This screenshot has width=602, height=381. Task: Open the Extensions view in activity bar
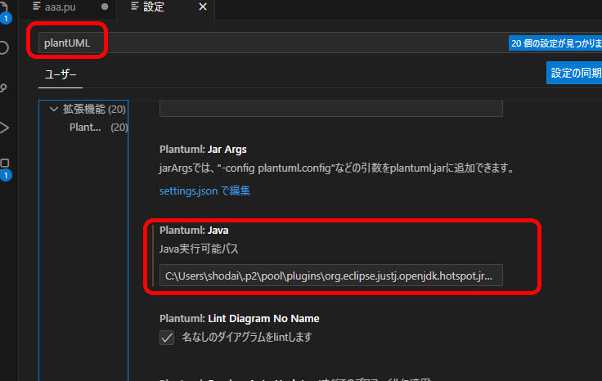click(3, 166)
